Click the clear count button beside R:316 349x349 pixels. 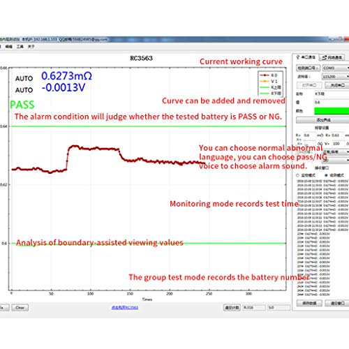click(x=232, y=308)
